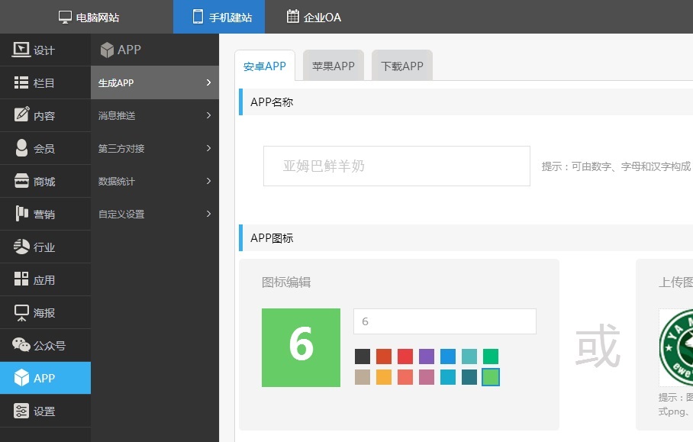Switch to the 苹果APP tab
Screen dimensions: 693x442
(x=334, y=66)
